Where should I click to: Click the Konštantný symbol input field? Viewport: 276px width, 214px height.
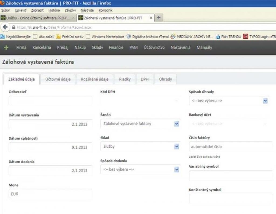pyautogui.click(x=231, y=199)
